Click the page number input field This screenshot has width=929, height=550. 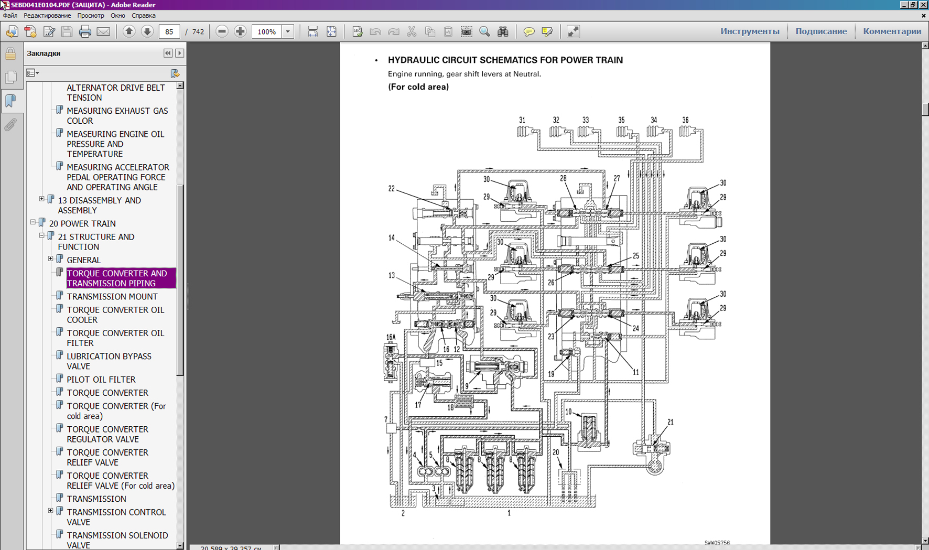[x=169, y=31]
